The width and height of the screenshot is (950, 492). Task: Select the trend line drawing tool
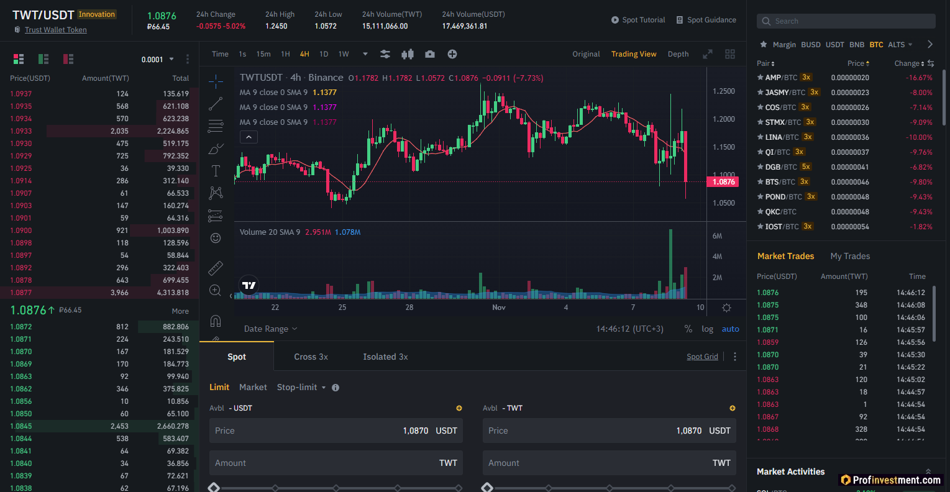click(x=215, y=103)
